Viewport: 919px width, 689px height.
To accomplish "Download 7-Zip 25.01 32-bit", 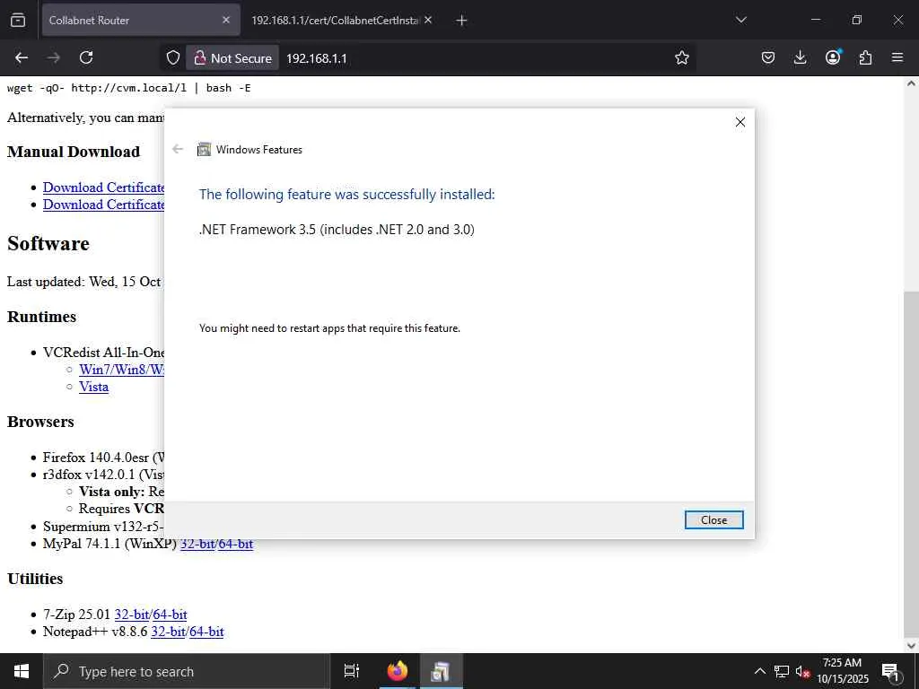I will [x=131, y=615].
